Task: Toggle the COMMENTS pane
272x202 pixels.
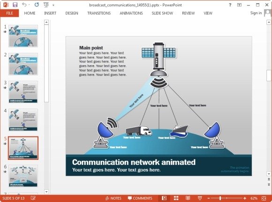Action: [140, 198]
